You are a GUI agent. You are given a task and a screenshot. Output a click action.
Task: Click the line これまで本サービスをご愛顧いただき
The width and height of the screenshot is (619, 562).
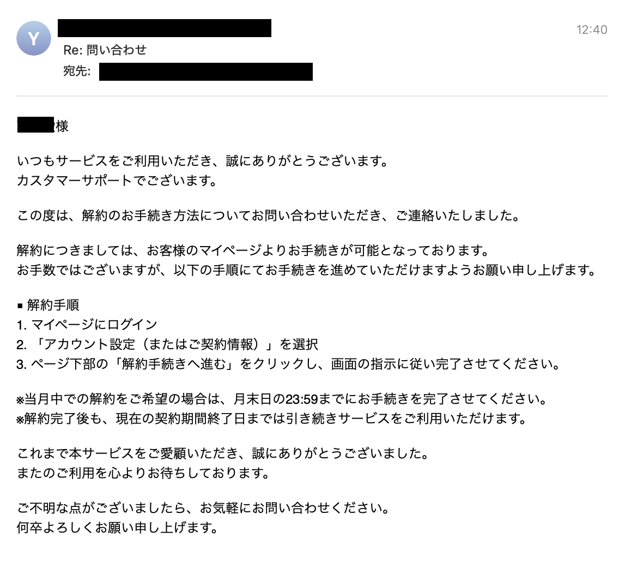tap(223, 453)
